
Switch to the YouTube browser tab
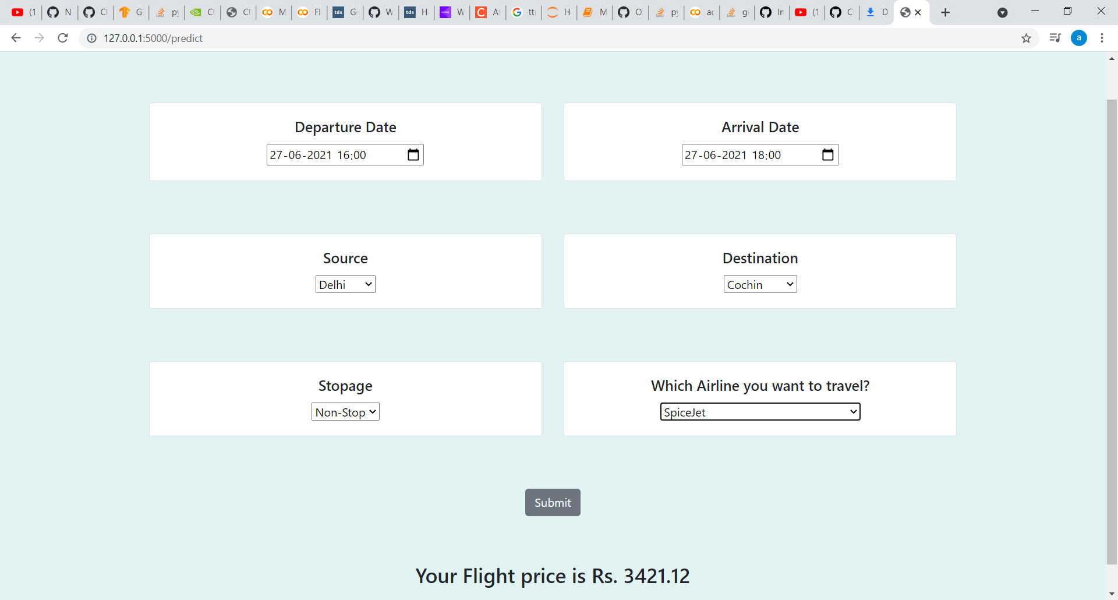(23, 12)
